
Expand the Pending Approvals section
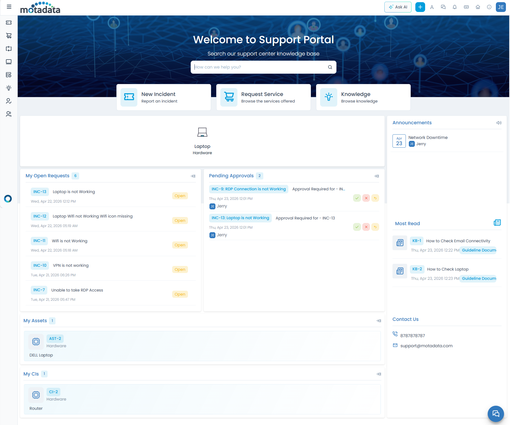(376, 176)
